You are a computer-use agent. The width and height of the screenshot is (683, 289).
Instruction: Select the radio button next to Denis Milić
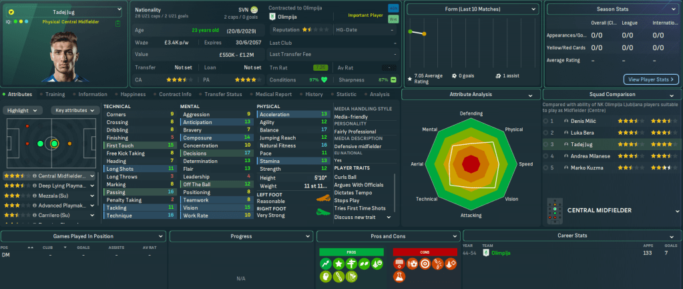[544, 121]
